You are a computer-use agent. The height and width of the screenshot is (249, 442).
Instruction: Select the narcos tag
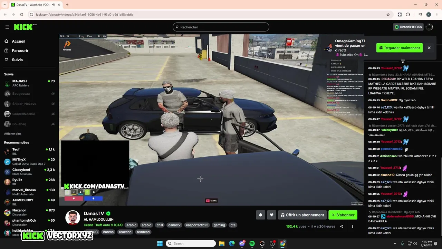pos(108,232)
